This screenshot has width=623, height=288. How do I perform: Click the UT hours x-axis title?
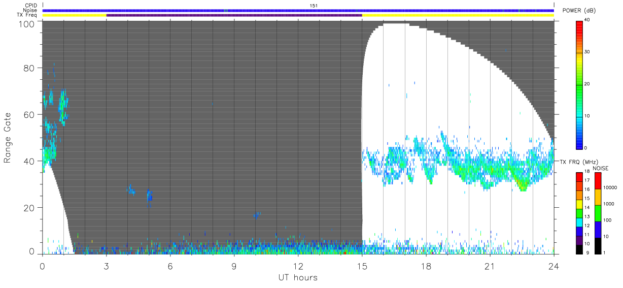tap(297, 277)
